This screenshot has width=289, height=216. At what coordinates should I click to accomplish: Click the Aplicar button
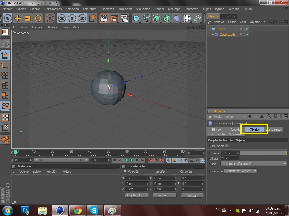click(192, 195)
